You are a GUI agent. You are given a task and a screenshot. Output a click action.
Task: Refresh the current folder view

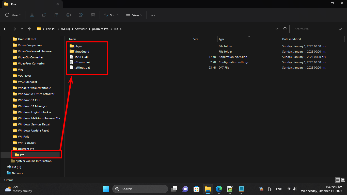click(x=285, y=29)
